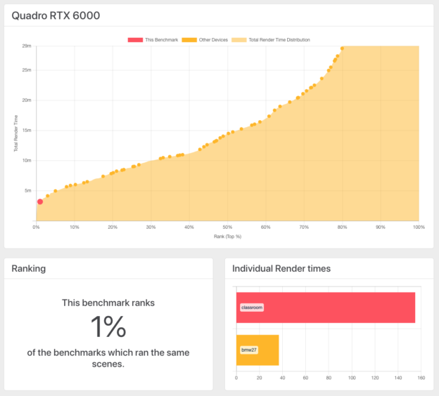Viewport: 439px width, 396px height.
Task: Click the bmw27 bar label
Action: tap(249, 350)
